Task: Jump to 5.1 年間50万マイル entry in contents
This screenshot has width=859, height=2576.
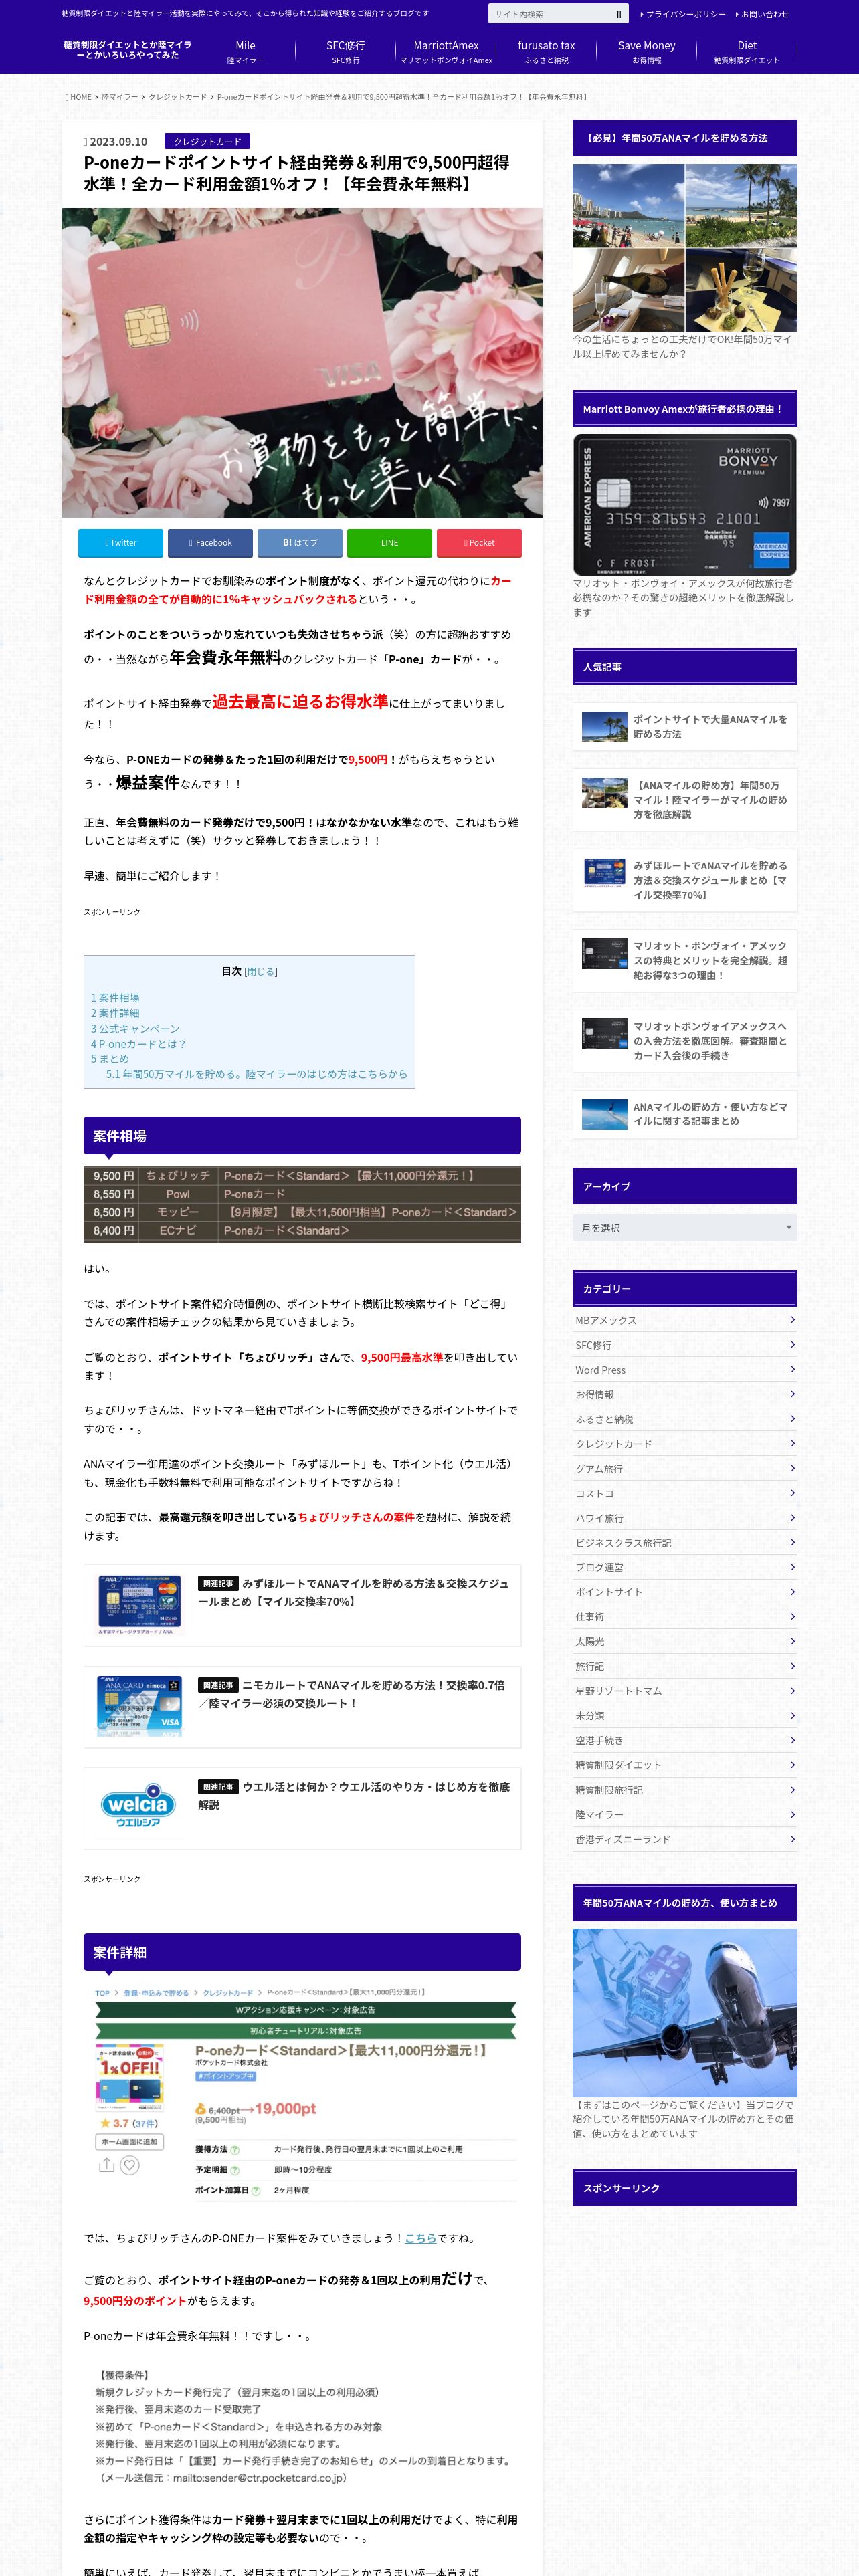Action: point(257,1074)
